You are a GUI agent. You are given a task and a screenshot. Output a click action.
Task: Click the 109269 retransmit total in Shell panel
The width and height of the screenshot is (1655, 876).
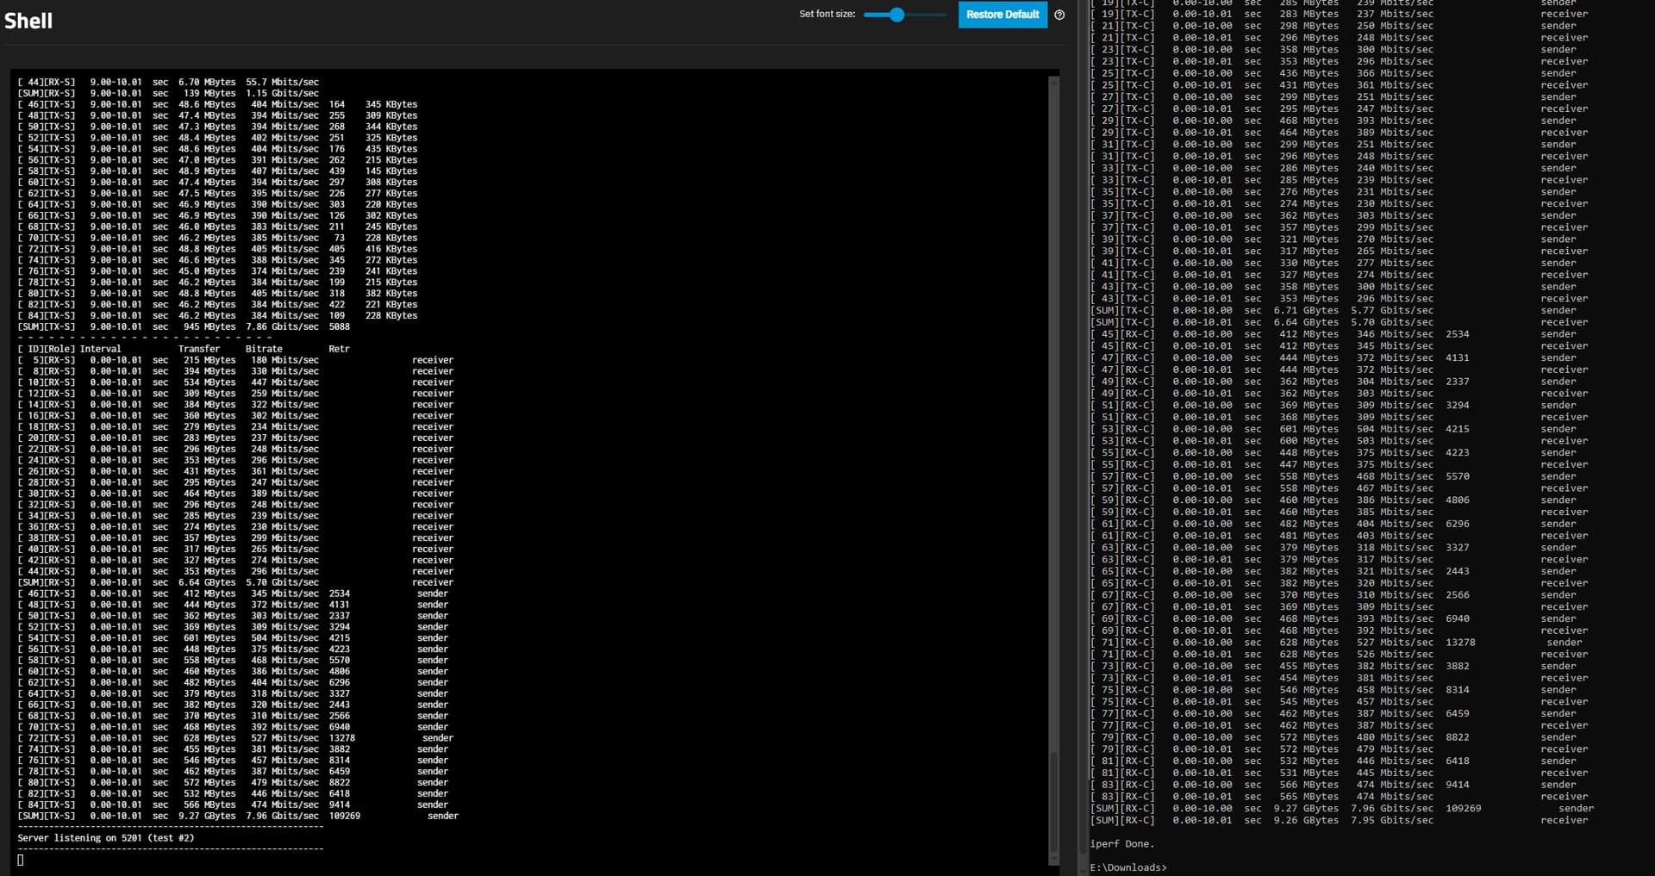coord(344,816)
